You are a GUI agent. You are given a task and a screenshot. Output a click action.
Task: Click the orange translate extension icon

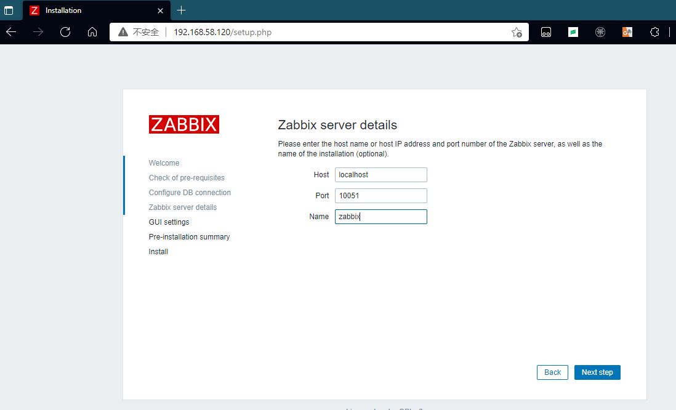point(627,32)
